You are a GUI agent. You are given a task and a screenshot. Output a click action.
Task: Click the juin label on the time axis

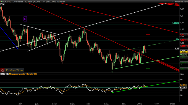tap(20, 104)
